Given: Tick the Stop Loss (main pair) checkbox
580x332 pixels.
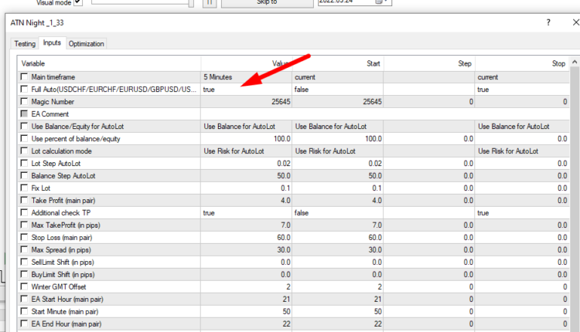Looking at the screenshot, I should 25,237.
